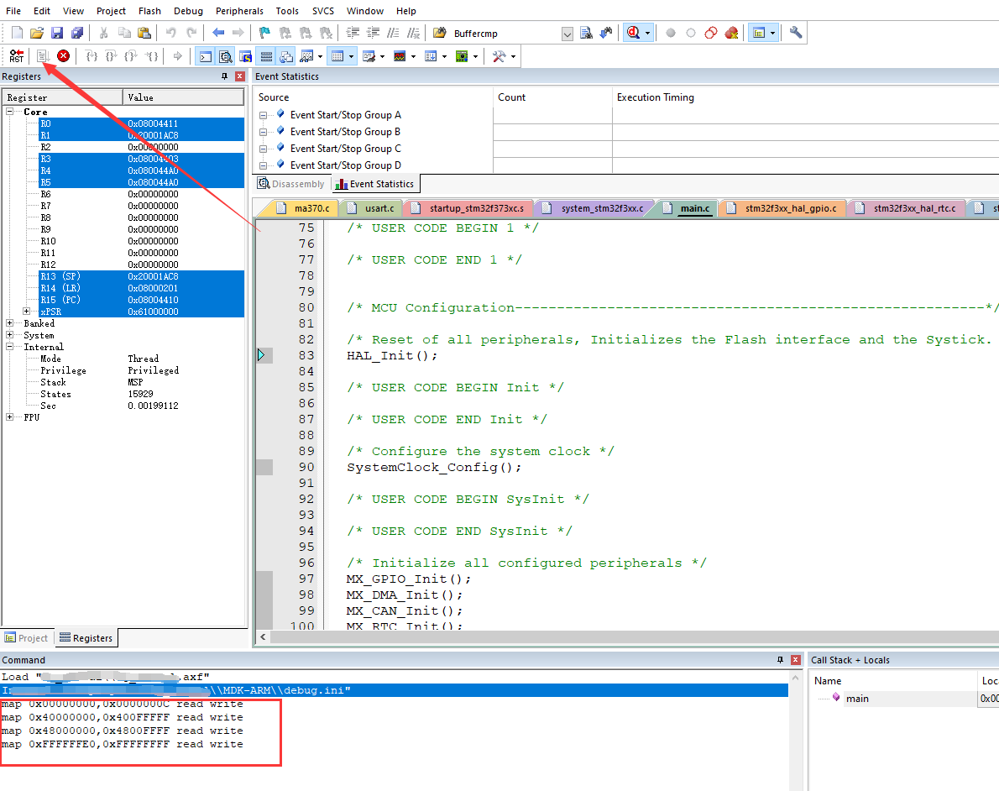The width and height of the screenshot is (999, 791).
Task: Disable all breakpoints using its toolbar icon
Action: coord(306,32)
